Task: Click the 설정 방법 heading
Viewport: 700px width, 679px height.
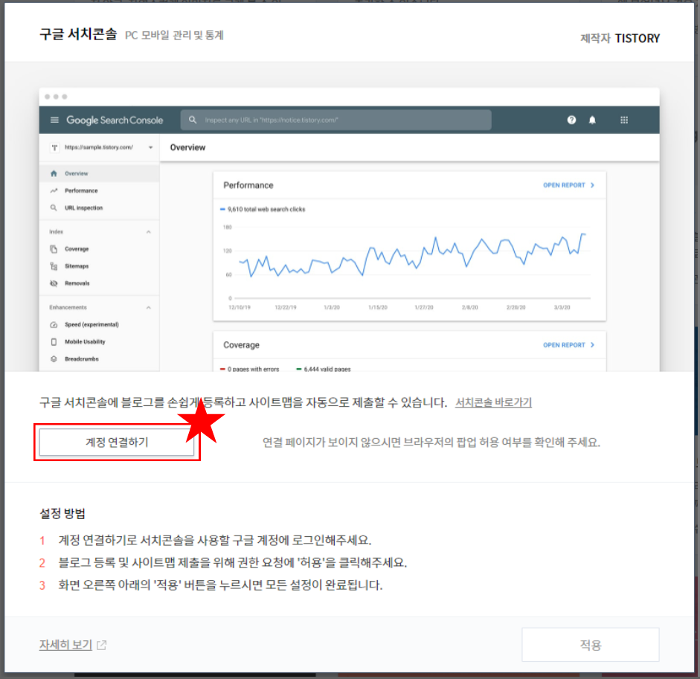Action: [62, 513]
